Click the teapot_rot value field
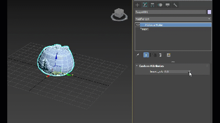220x123 pixels. [176, 71]
